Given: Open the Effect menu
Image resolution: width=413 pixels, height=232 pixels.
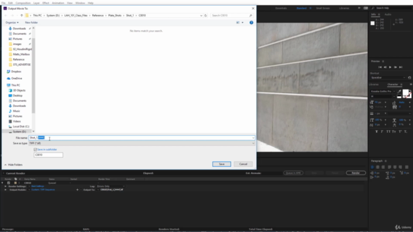Looking at the screenshot, I should point(46,3).
